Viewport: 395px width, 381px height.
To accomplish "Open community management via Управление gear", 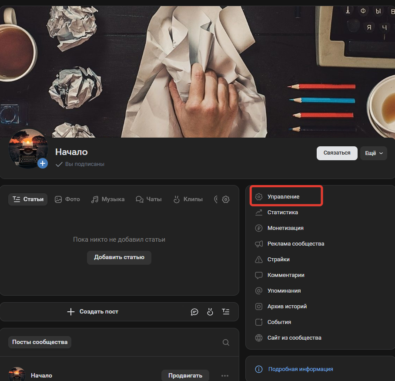I will [283, 197].
